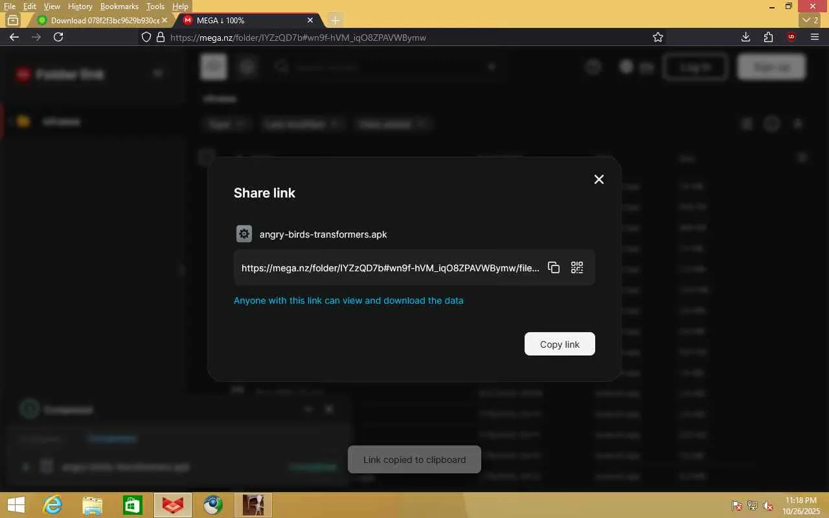
Task: Click the muted volume icon in the tray
Action: tap(768, 506)
